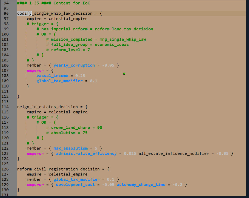
Task: Click autonomy_change_time on line 129
Action: (141, 185)
